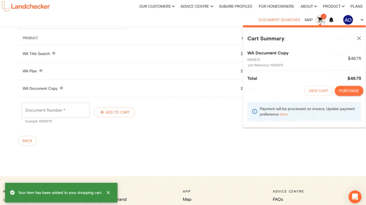This screenshot has height=205, width=366.
Task: Click the cart Total label
Action: 252,79
